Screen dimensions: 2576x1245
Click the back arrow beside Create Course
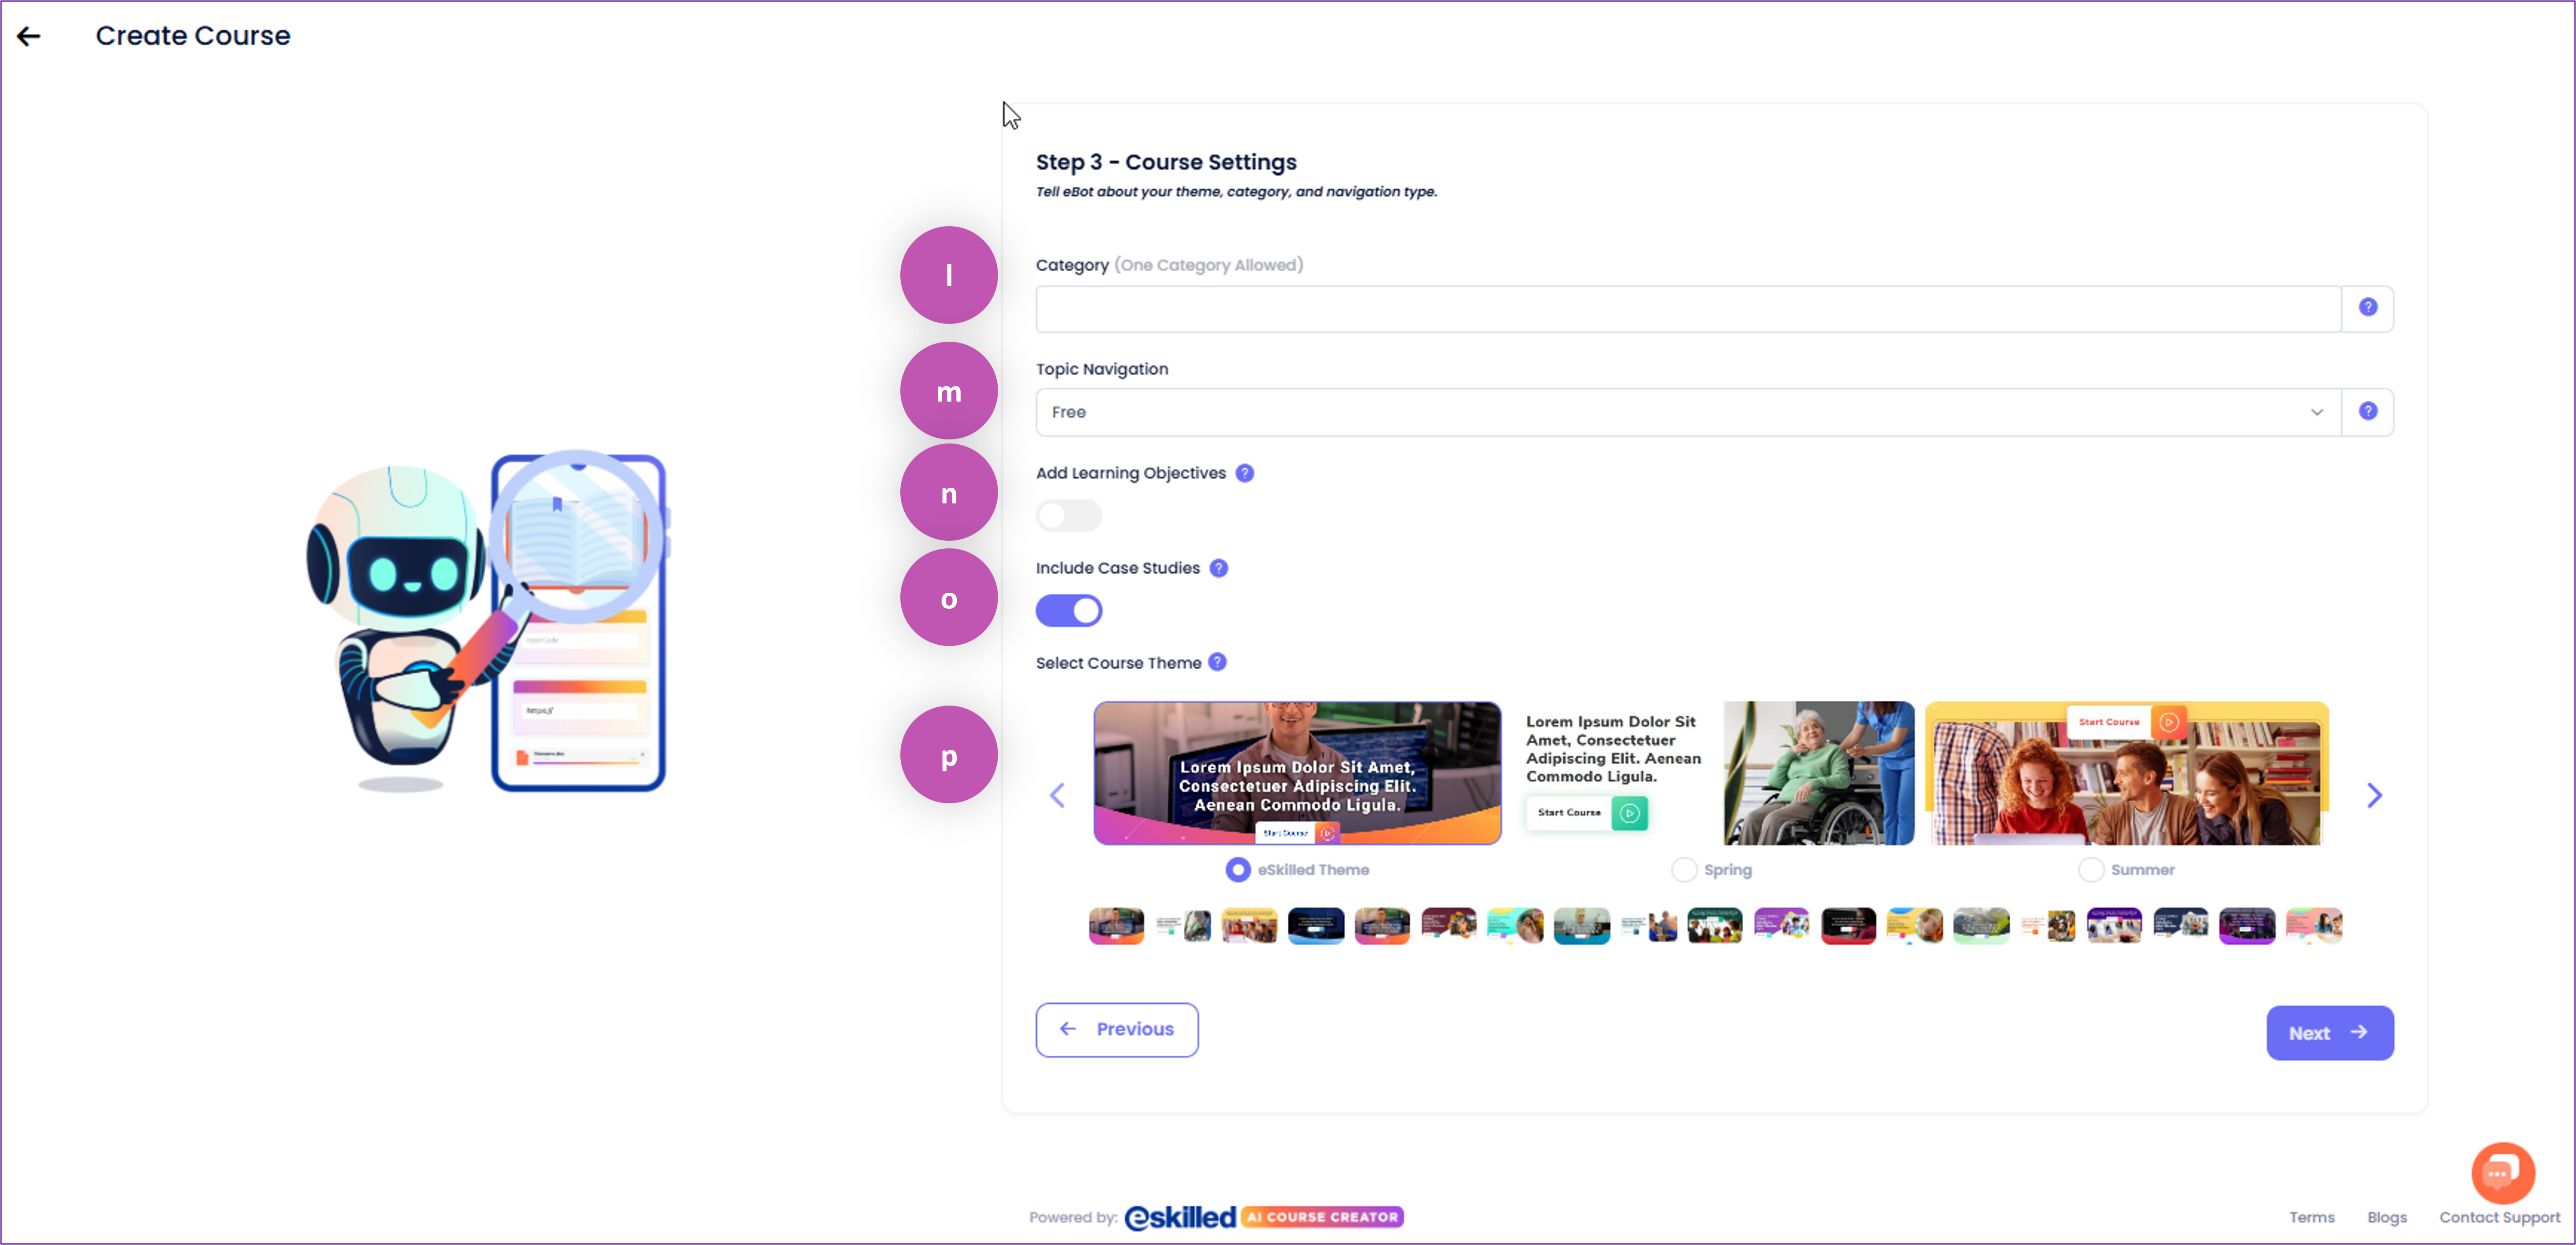(29, 36)
